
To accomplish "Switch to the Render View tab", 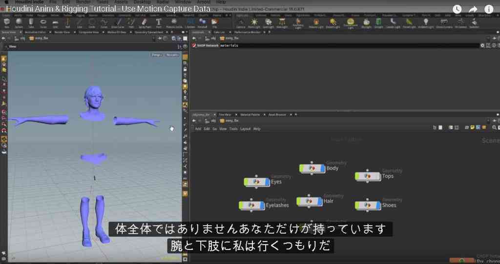I will (x=62, y=32).
